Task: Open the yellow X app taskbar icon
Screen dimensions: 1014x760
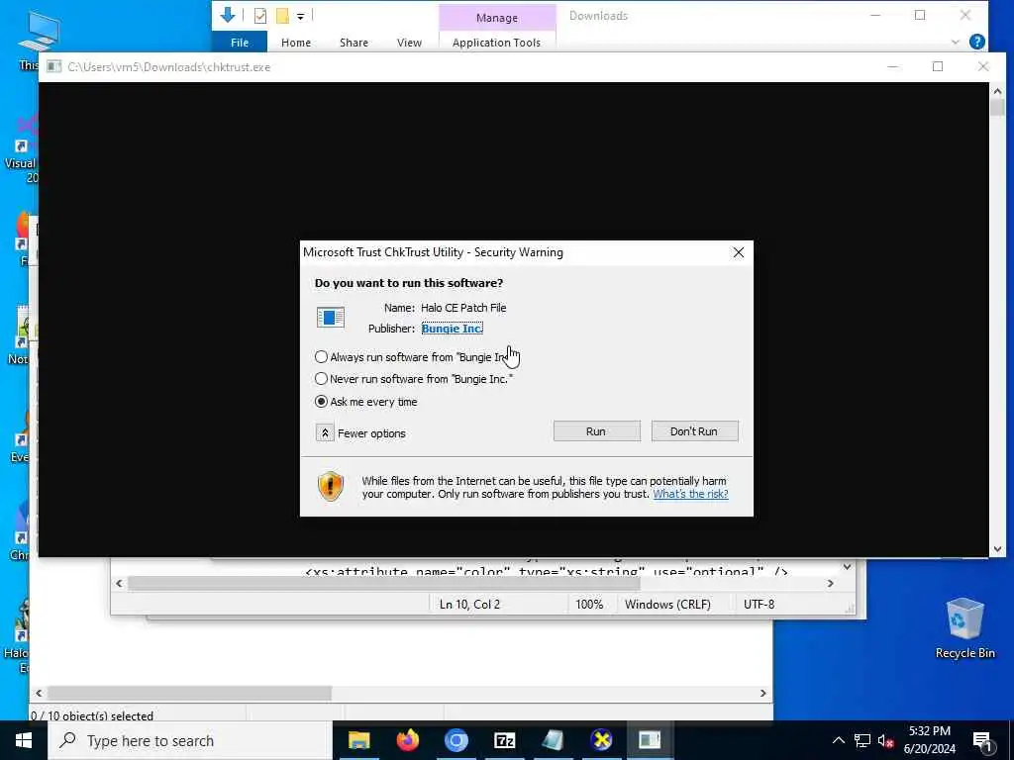Action: [601, 740]
